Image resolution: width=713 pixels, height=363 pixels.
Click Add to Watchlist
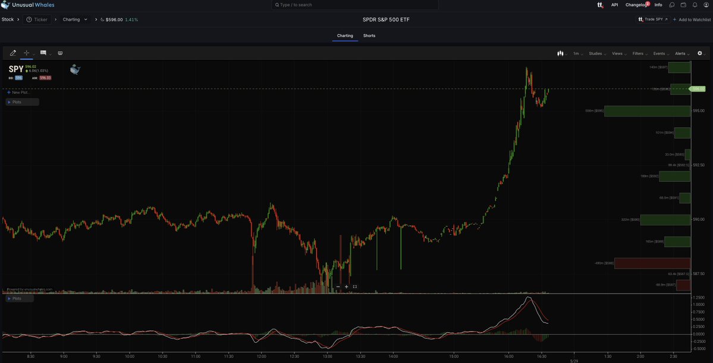pos(692,20)
